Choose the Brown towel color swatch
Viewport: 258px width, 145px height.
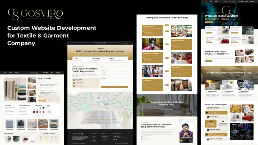(37, 112)
